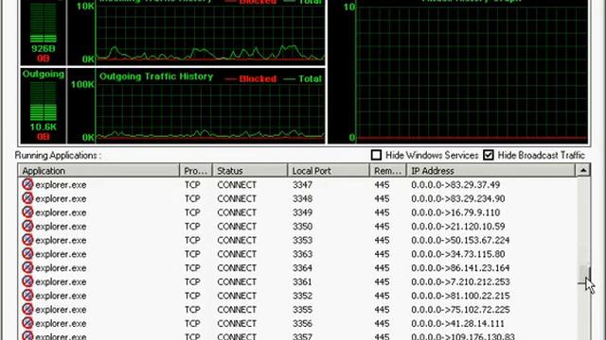Sort by Application column header
Viewport: 606px width, 340px height.
coord(98,170)
